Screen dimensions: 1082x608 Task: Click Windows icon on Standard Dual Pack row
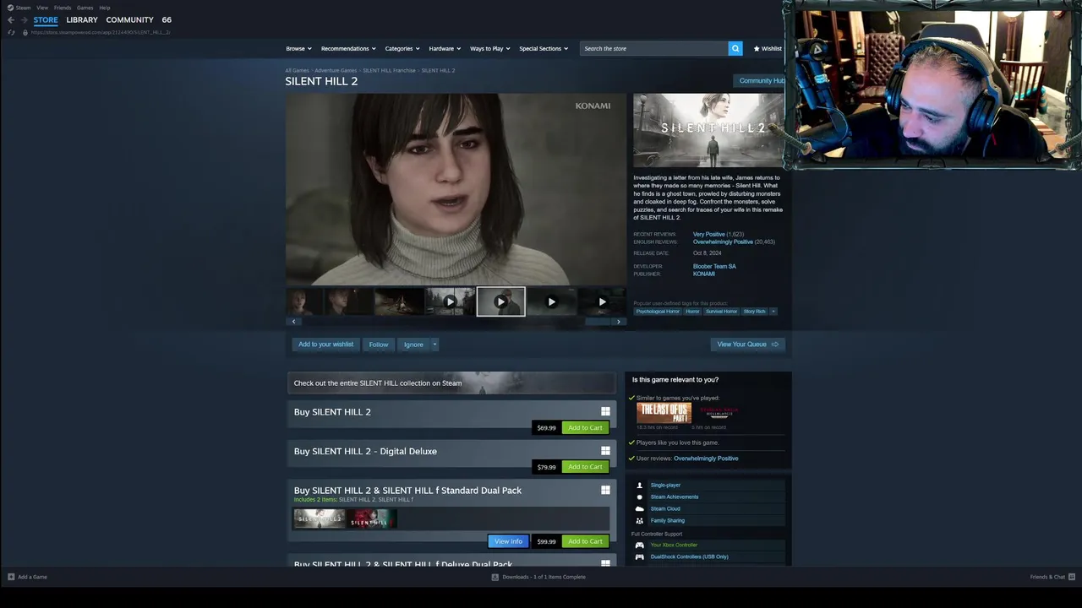605,490
